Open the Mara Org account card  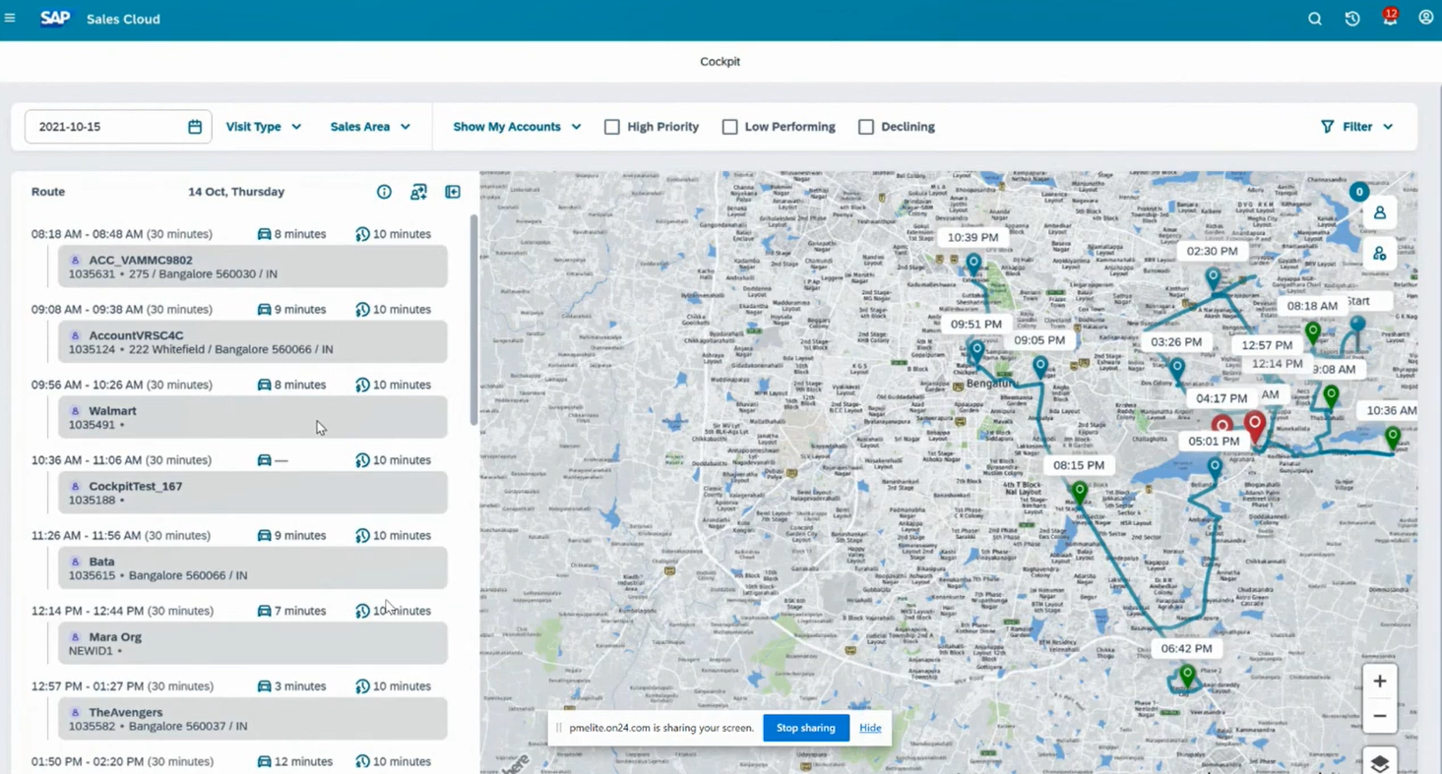(x=253, y=643)
